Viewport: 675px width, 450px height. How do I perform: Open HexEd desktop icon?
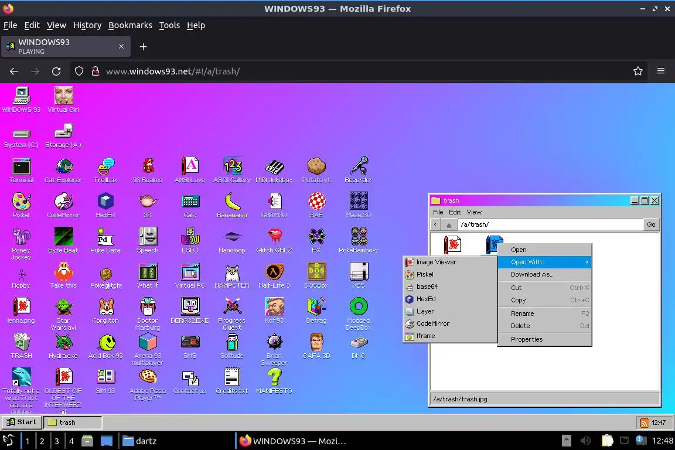point(105,206)
